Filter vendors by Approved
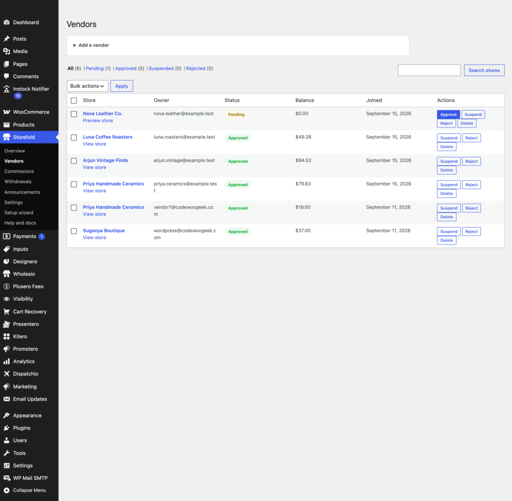The image size is (512, 501). (125, 68)
